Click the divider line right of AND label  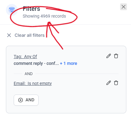[x=77, y=74]
